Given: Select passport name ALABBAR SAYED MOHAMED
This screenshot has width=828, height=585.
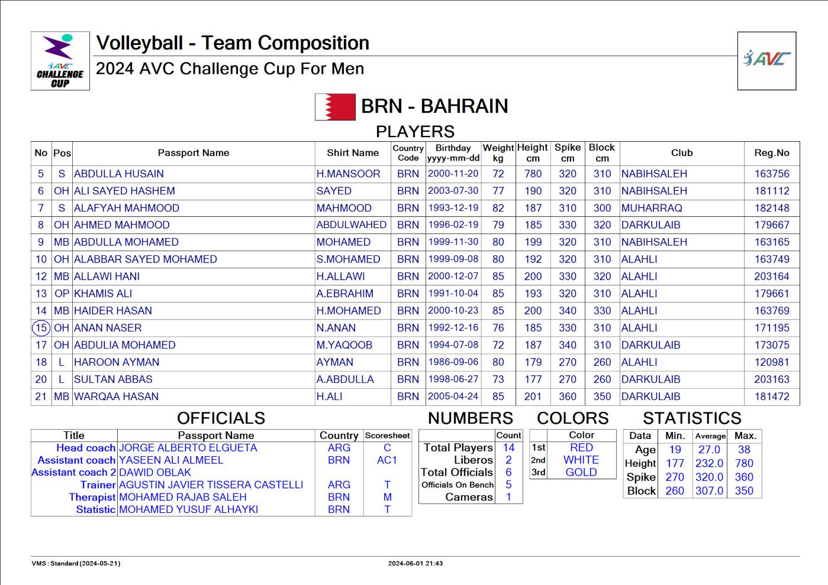Looking at the screenshot, I should pos(146,259).
